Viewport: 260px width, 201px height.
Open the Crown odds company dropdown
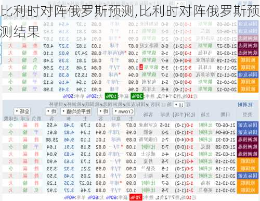[x=124, y=111]
